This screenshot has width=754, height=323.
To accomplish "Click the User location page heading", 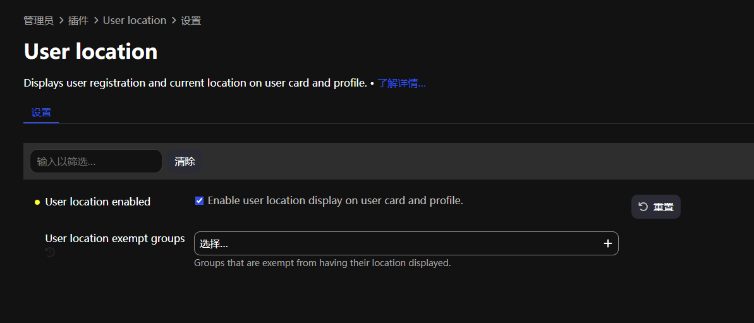I will [90, 51].
